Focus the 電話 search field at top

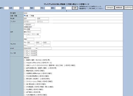coord(37,8)
